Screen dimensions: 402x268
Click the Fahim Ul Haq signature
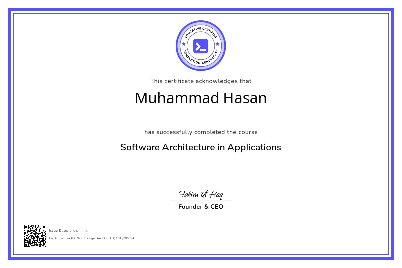click(x=201, y=195)
